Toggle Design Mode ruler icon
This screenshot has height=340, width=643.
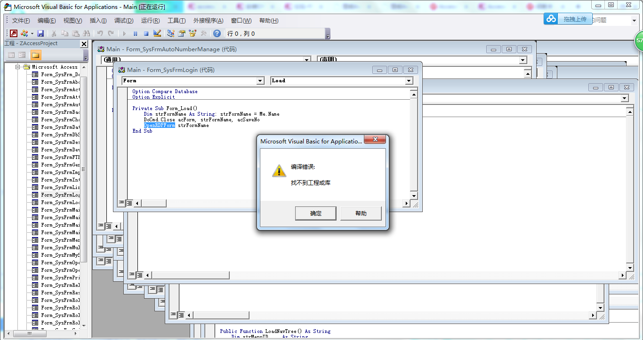click(157, 33)
